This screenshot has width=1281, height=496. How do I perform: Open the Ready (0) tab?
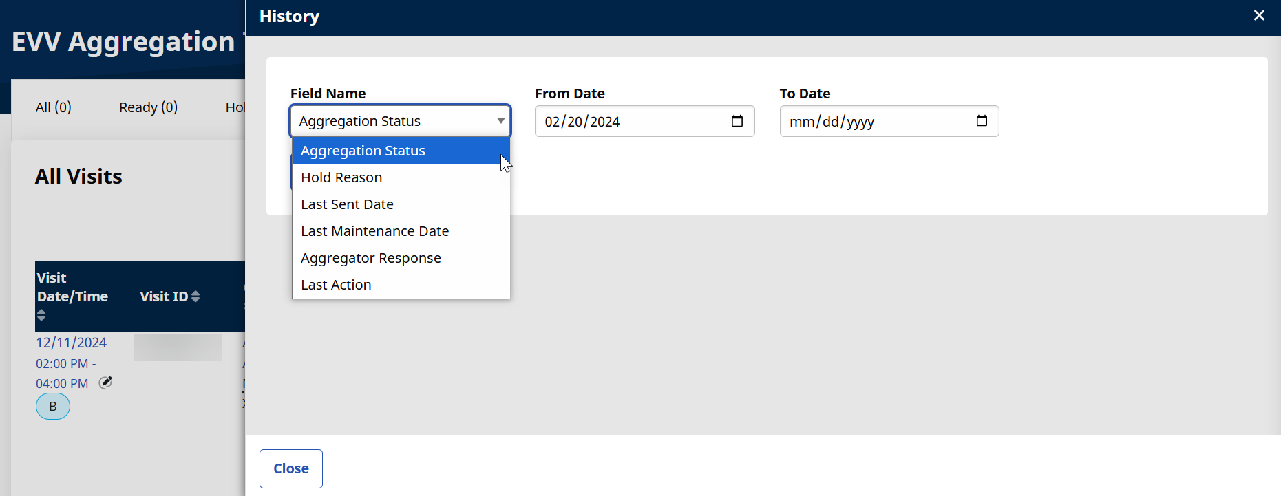coord(148,107)
